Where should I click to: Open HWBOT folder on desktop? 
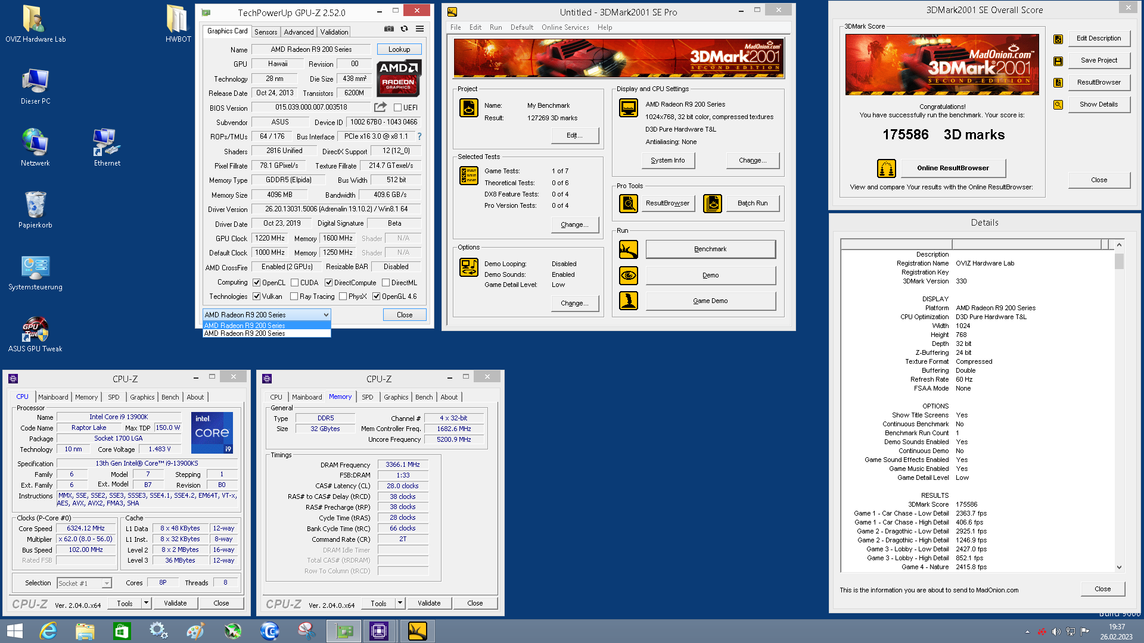tap(178, 24)
